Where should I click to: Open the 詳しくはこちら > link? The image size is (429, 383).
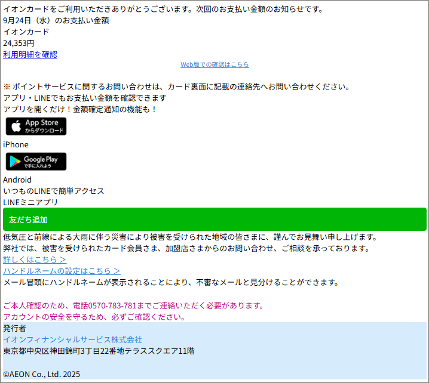pyautogui.click(x=35, y=260)
